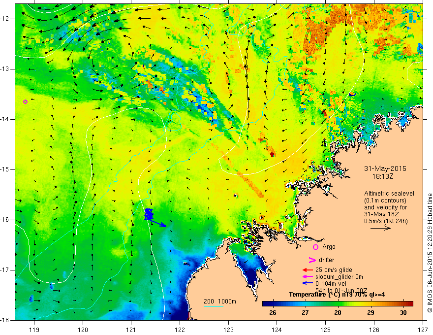The width and height of the screenshot is (433, 335).
Task: Click the "0.5m/s (1kt 24h)" text
Action: tap(386, 221)
